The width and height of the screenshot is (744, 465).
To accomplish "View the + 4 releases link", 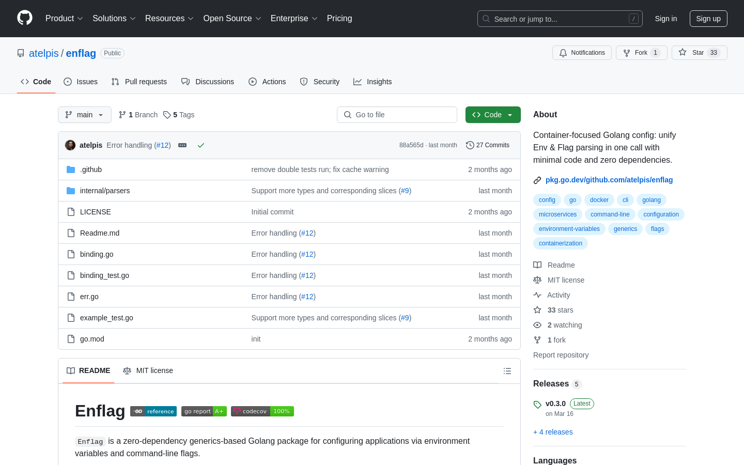I will pyautogui.click(x=553, y=432).
